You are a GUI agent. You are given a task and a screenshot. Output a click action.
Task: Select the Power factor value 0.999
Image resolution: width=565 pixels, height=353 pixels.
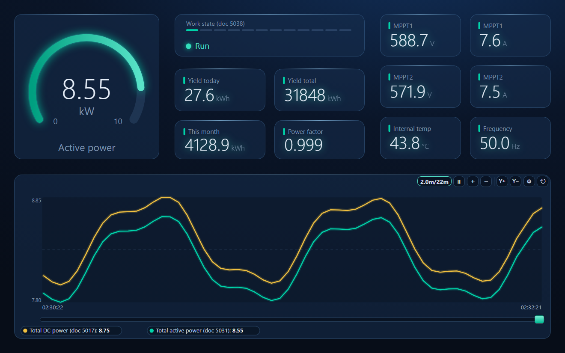pos(303,145)
